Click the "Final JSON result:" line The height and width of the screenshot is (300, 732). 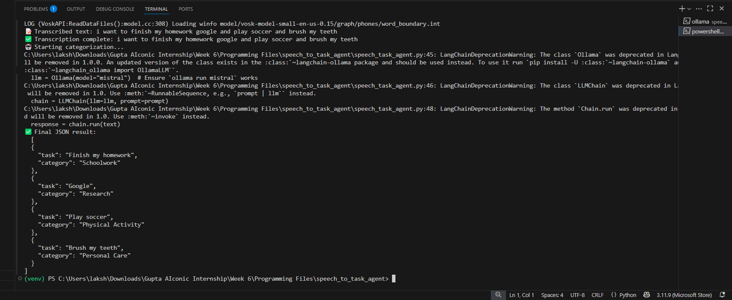pyautogui.click(x=61, y=132)
